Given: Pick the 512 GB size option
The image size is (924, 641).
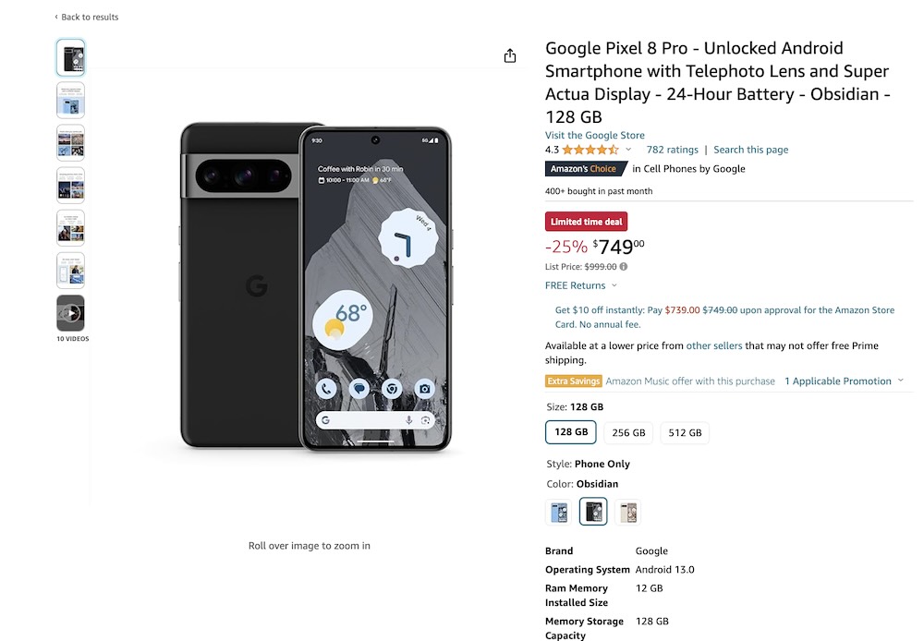Looking at the screenshot, I should [685, 432].
